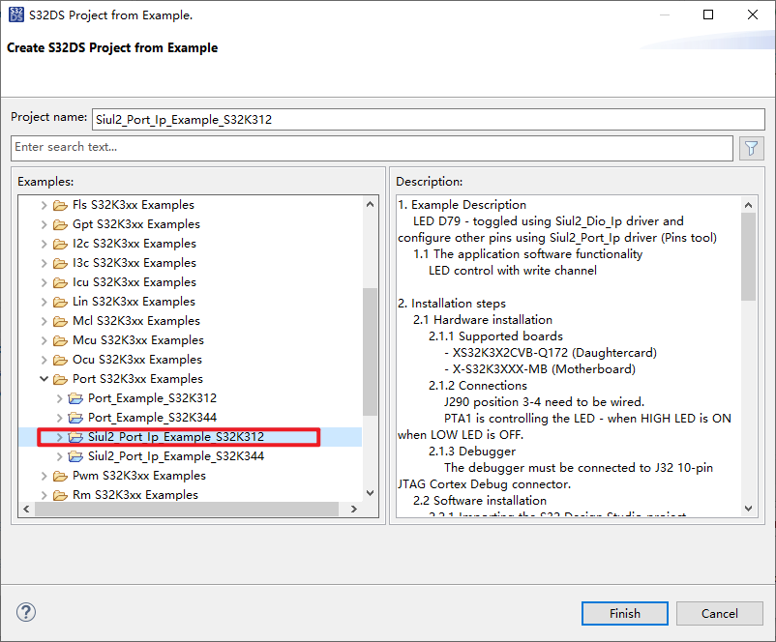Click the Examples list scroll up arrow
The width and height of the screenshot is (776, 642).
click(370, 204)
